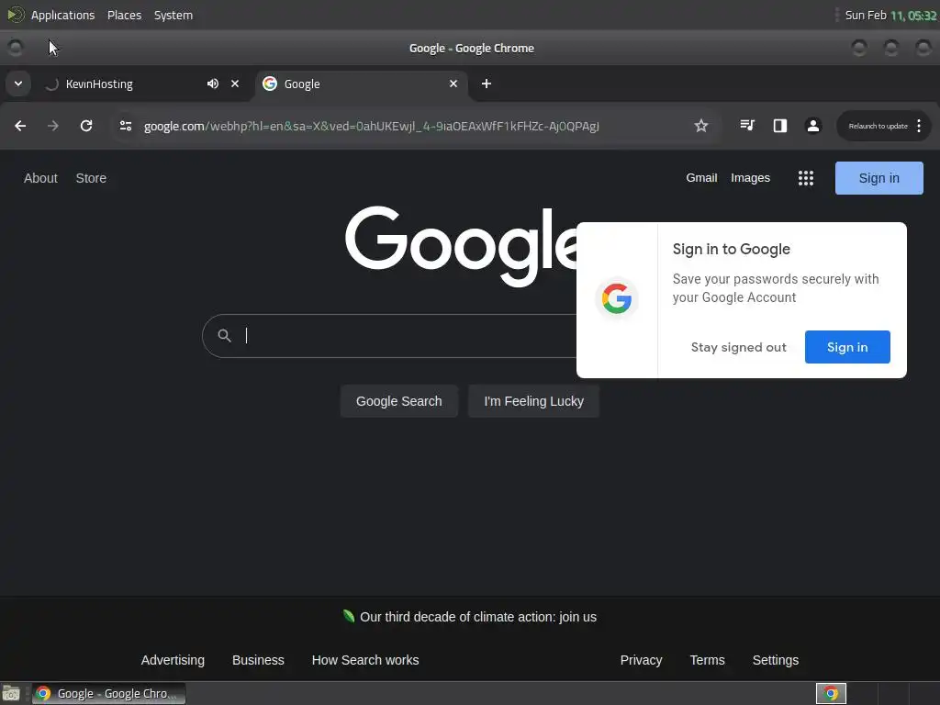Image resolution: width=940 pixels, height=705 pixels.
Task: Open the Settings footer menu
Action: pos(775,660)
